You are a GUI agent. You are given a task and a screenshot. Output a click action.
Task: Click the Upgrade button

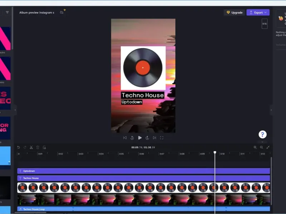click(x=235, y=12)
